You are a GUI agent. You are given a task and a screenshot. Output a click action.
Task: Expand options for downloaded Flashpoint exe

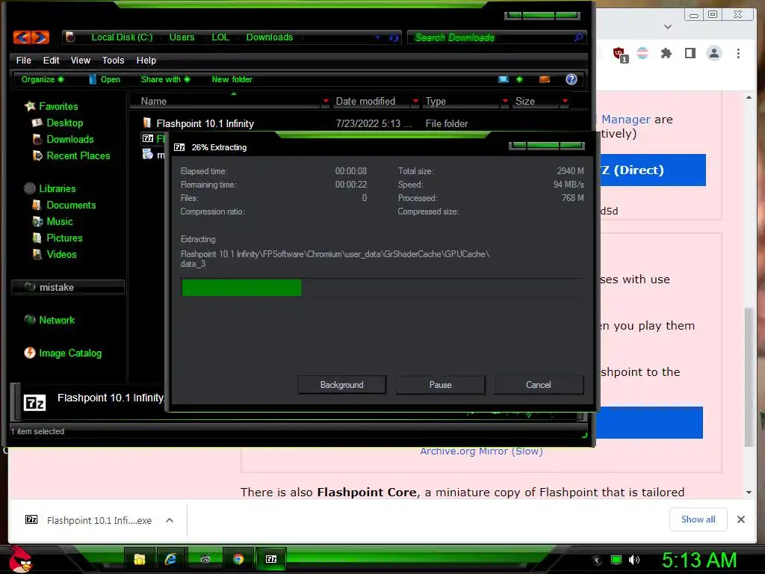pyautogui.click(x=170, y=520)
